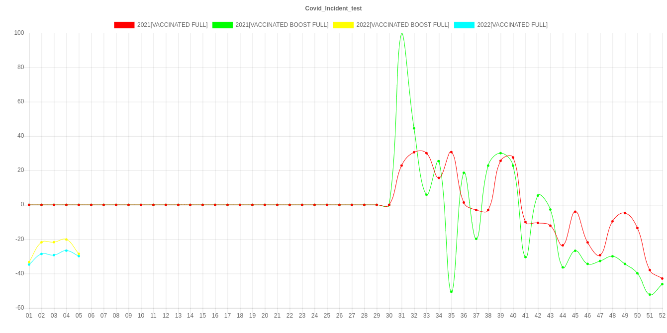This screenshot has width=667, height=333.
Task: Toggle the 2021[VACCINATED FULL] series label
Action: point(172,25)
